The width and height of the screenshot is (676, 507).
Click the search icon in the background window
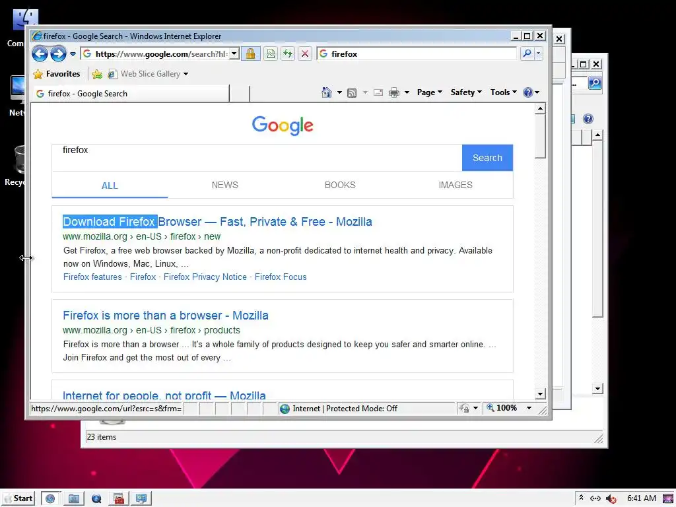tap(595, 83)
